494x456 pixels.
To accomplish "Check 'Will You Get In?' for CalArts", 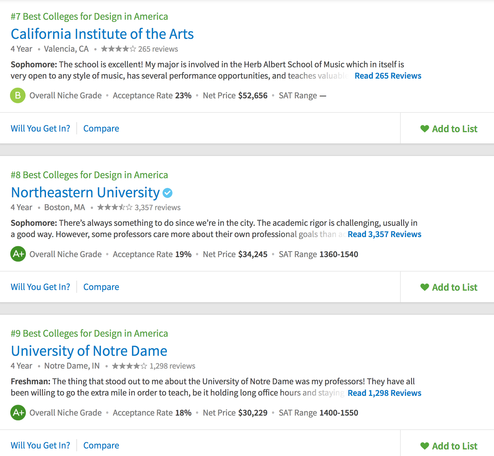I will pos(40,128).
